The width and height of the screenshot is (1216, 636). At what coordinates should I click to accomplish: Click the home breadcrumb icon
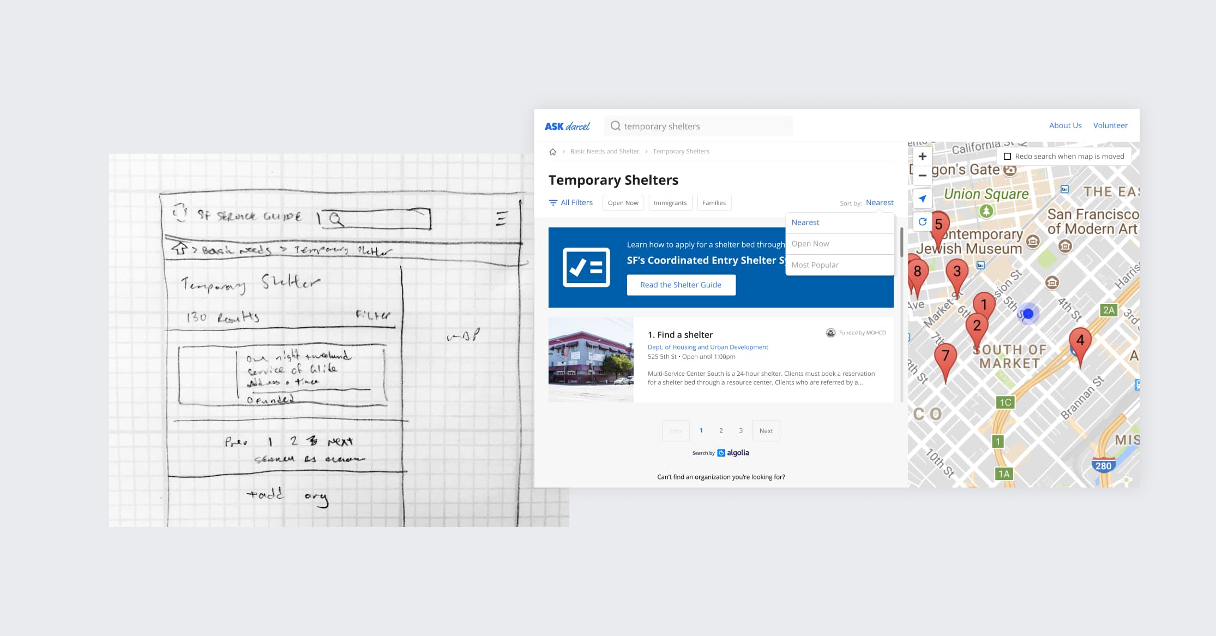click(x=552, y=152)
